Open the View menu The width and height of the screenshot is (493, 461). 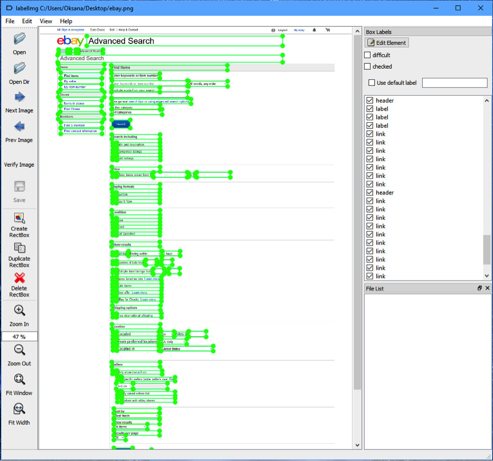46,21
